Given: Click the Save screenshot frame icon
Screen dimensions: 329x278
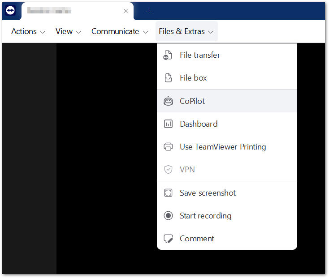Looking at the screenshot, I should pyautogui.click(x=168, y=193).
